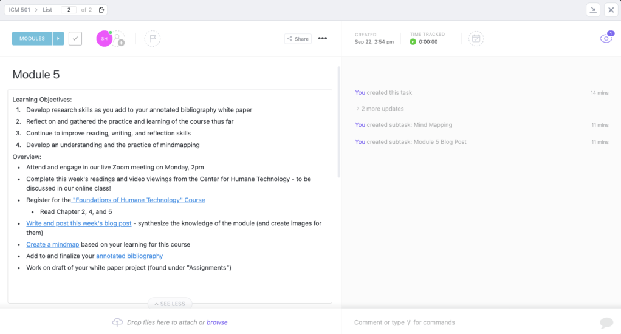Click the Share button

[x=298, y=39]
